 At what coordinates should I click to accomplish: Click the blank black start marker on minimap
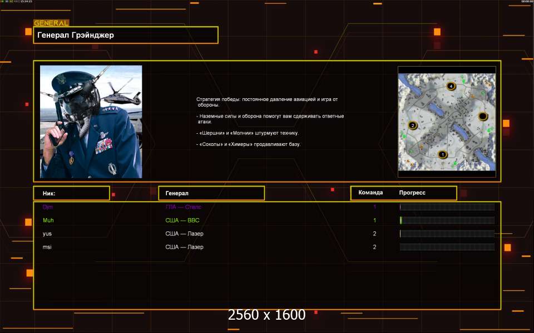[483, 117]
